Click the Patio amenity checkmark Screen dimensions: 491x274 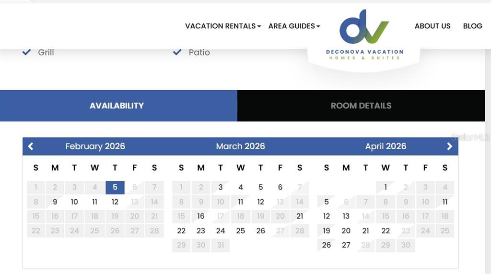pos(177,52)
